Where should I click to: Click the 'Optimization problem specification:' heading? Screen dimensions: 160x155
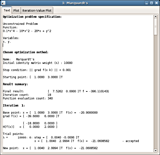click(x=32, y=17)
